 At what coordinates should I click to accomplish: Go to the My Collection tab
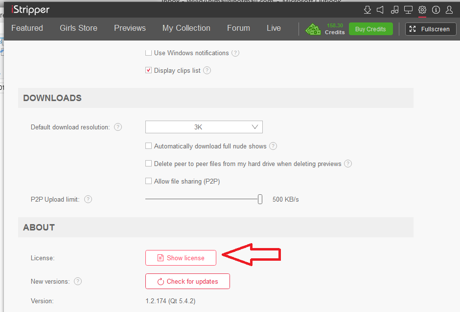[x=186, y=28]
